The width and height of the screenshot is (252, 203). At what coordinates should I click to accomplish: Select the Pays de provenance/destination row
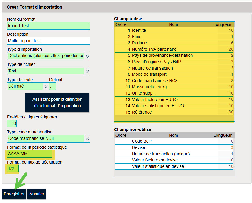click(x=174, y=56)
